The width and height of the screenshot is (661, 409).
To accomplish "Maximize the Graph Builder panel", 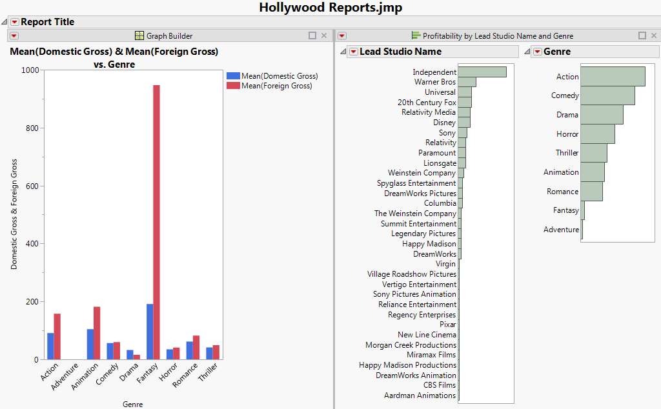I will coord(312,36).
